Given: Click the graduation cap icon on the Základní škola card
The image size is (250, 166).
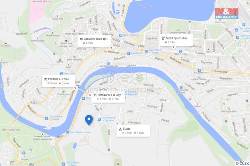Looking at the screenshot, I should coord(81,39).
